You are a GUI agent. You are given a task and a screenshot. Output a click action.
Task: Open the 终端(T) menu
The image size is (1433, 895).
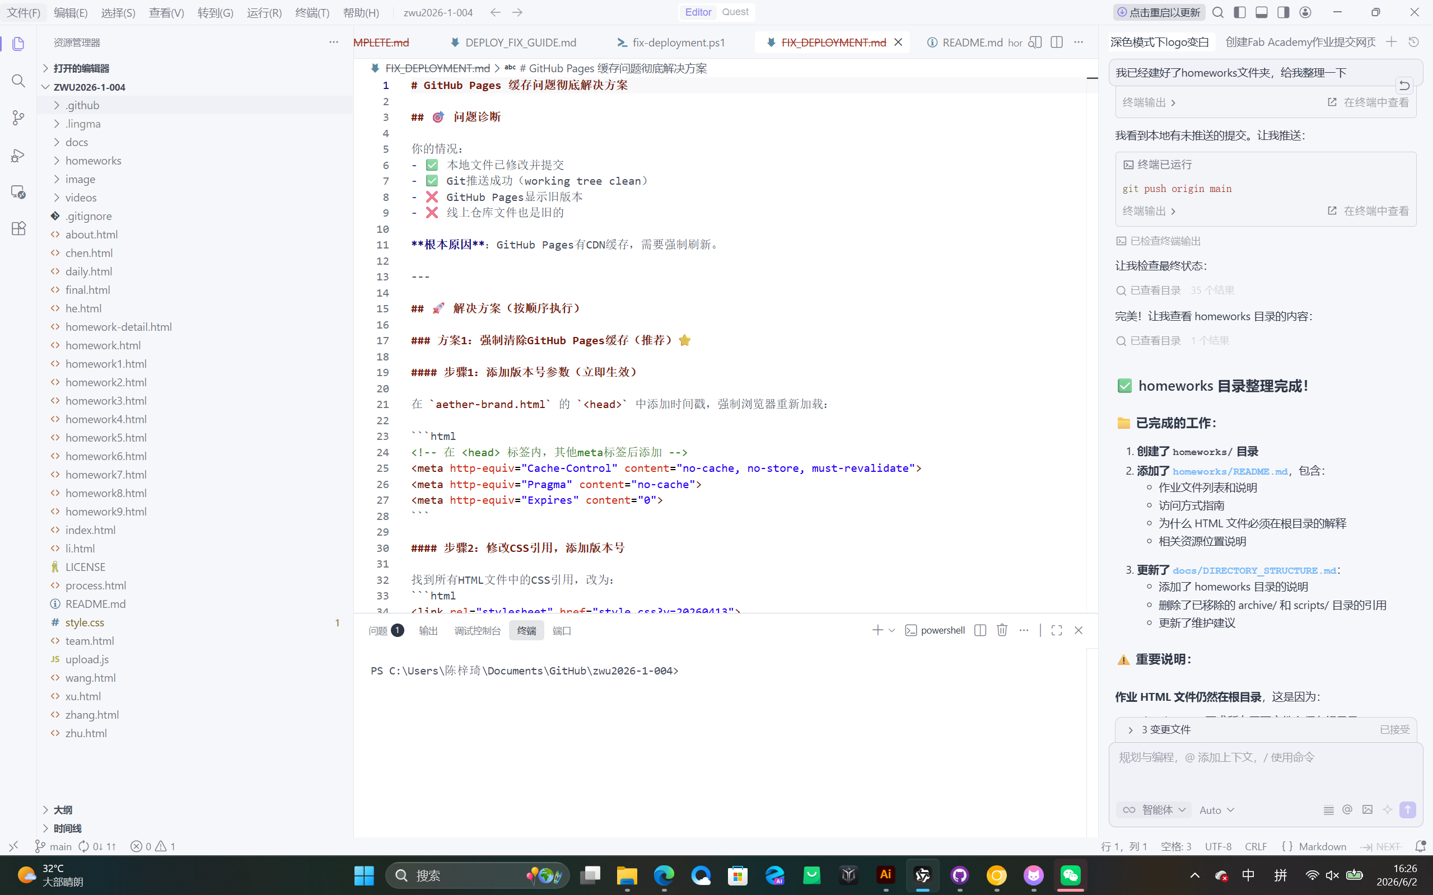click(312, 12)
